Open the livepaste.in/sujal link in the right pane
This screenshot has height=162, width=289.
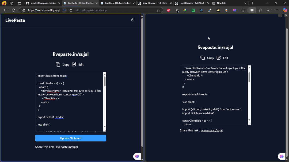point(211,130)
